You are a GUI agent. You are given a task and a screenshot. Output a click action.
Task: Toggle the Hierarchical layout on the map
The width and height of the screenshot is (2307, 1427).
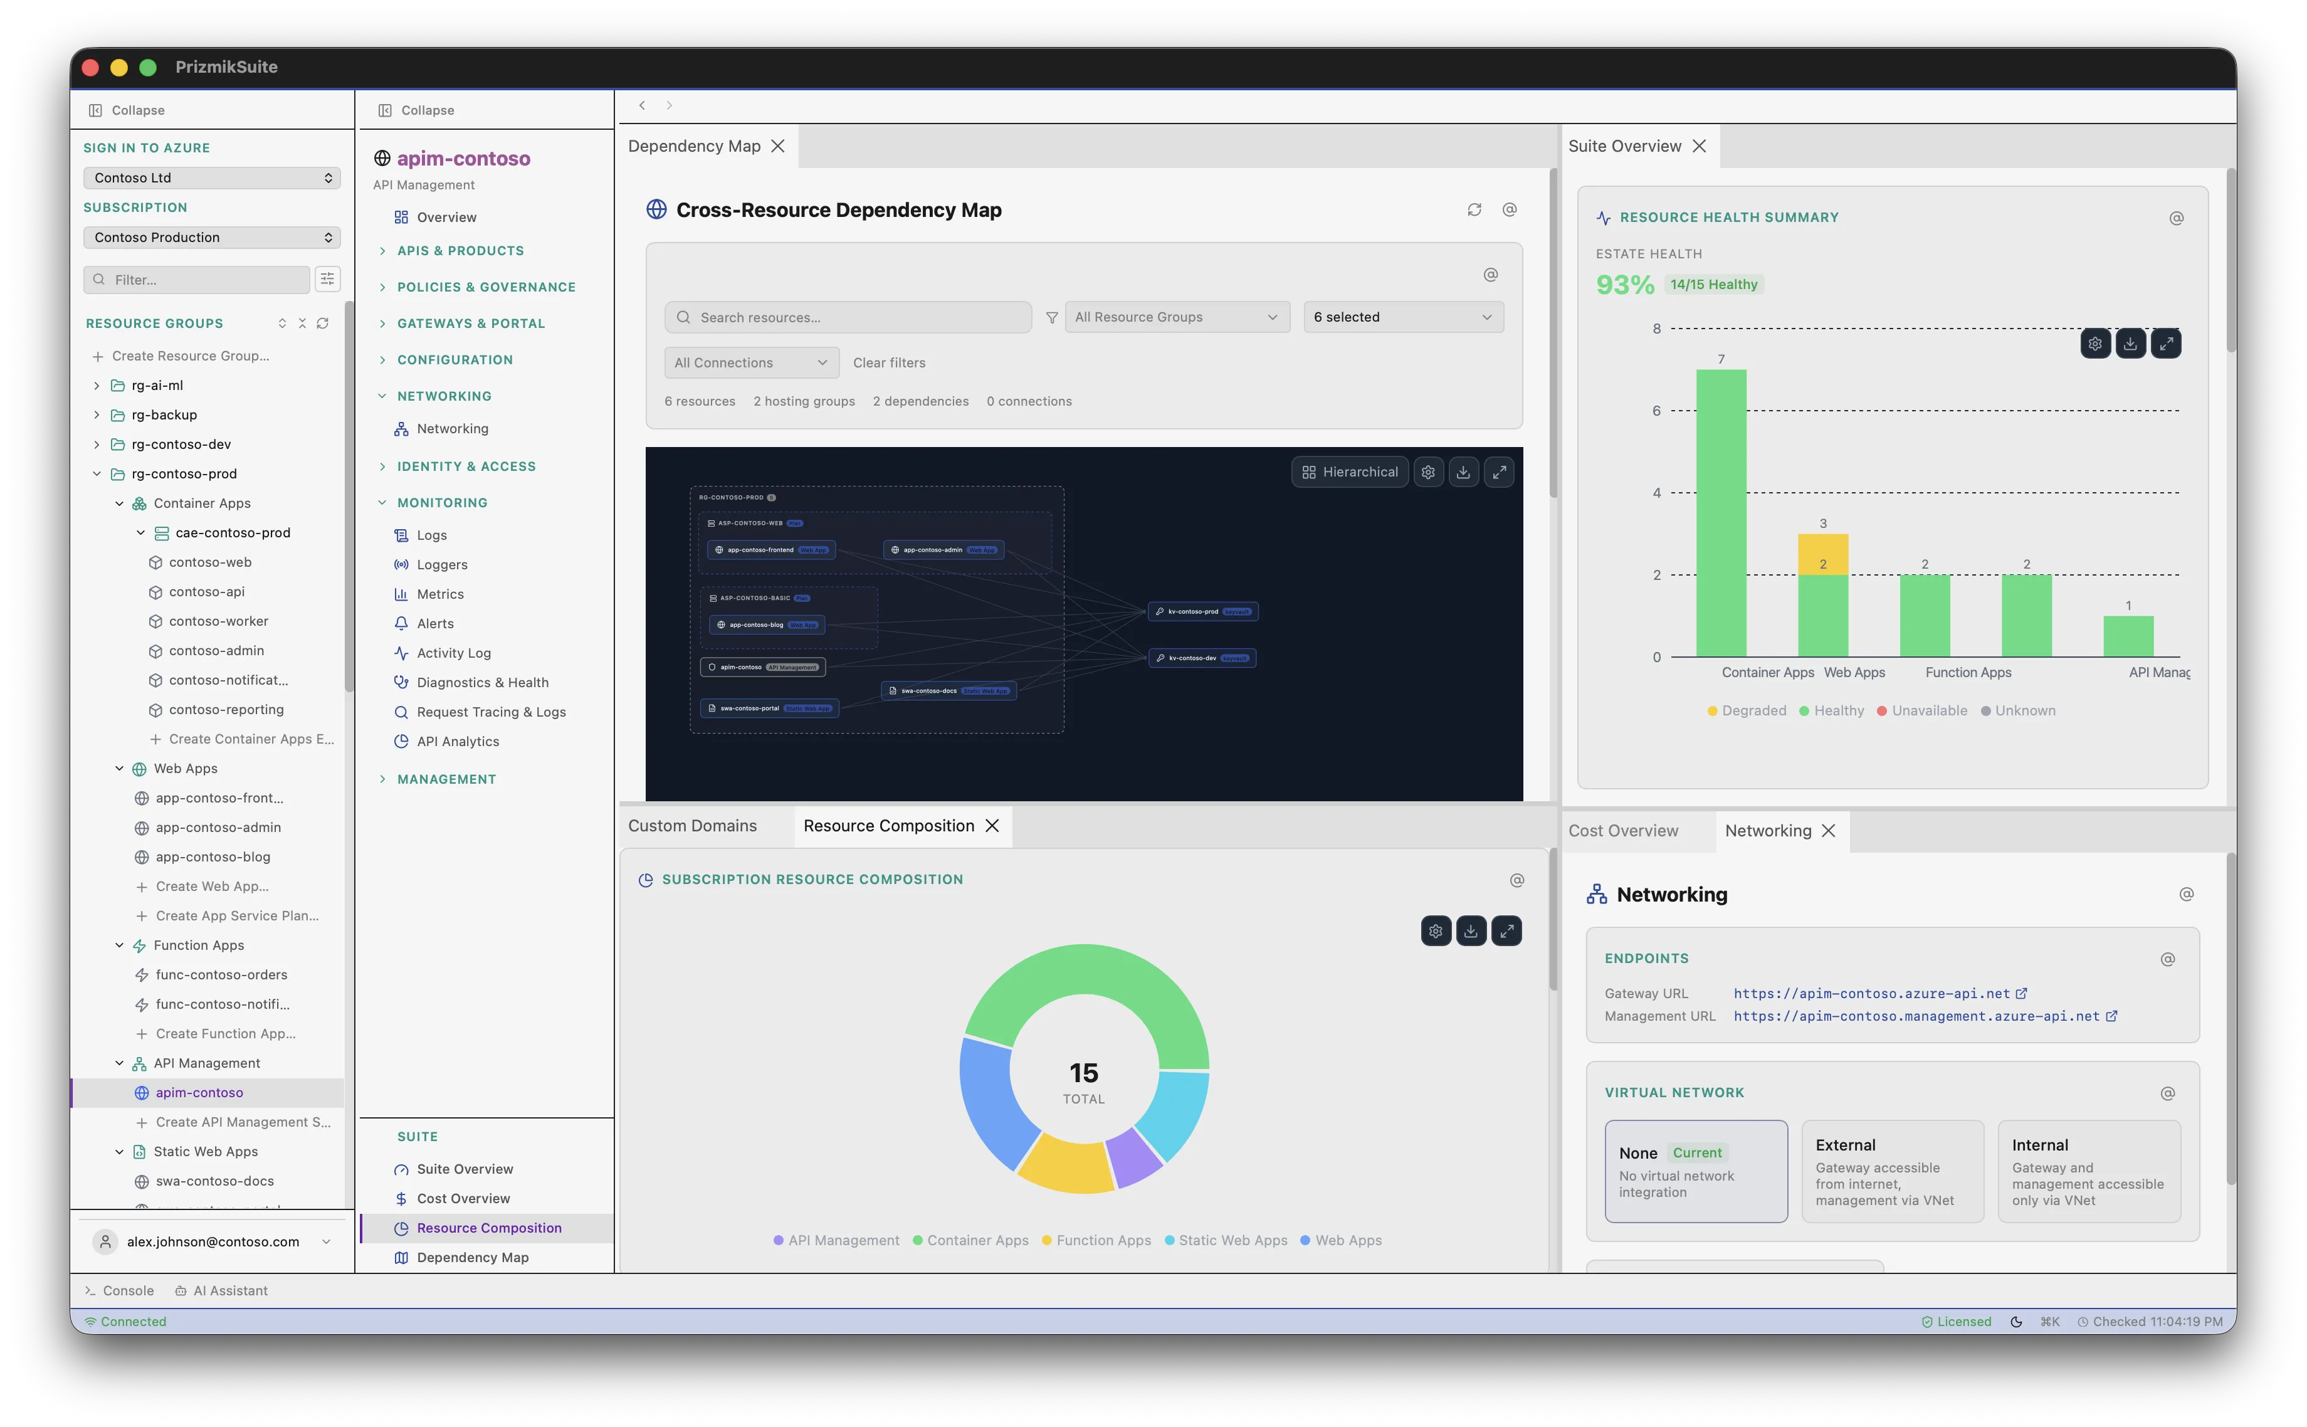pos(1349,472)
